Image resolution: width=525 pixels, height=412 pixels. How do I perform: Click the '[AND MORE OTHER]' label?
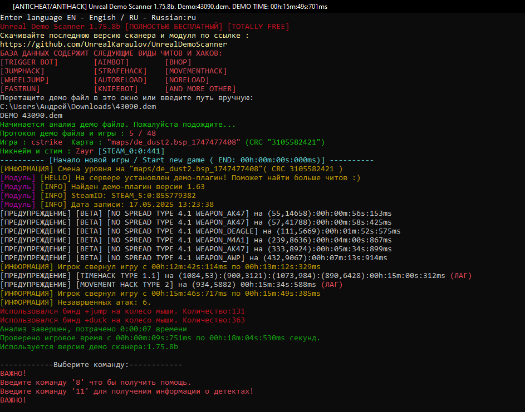pos(200,89)
